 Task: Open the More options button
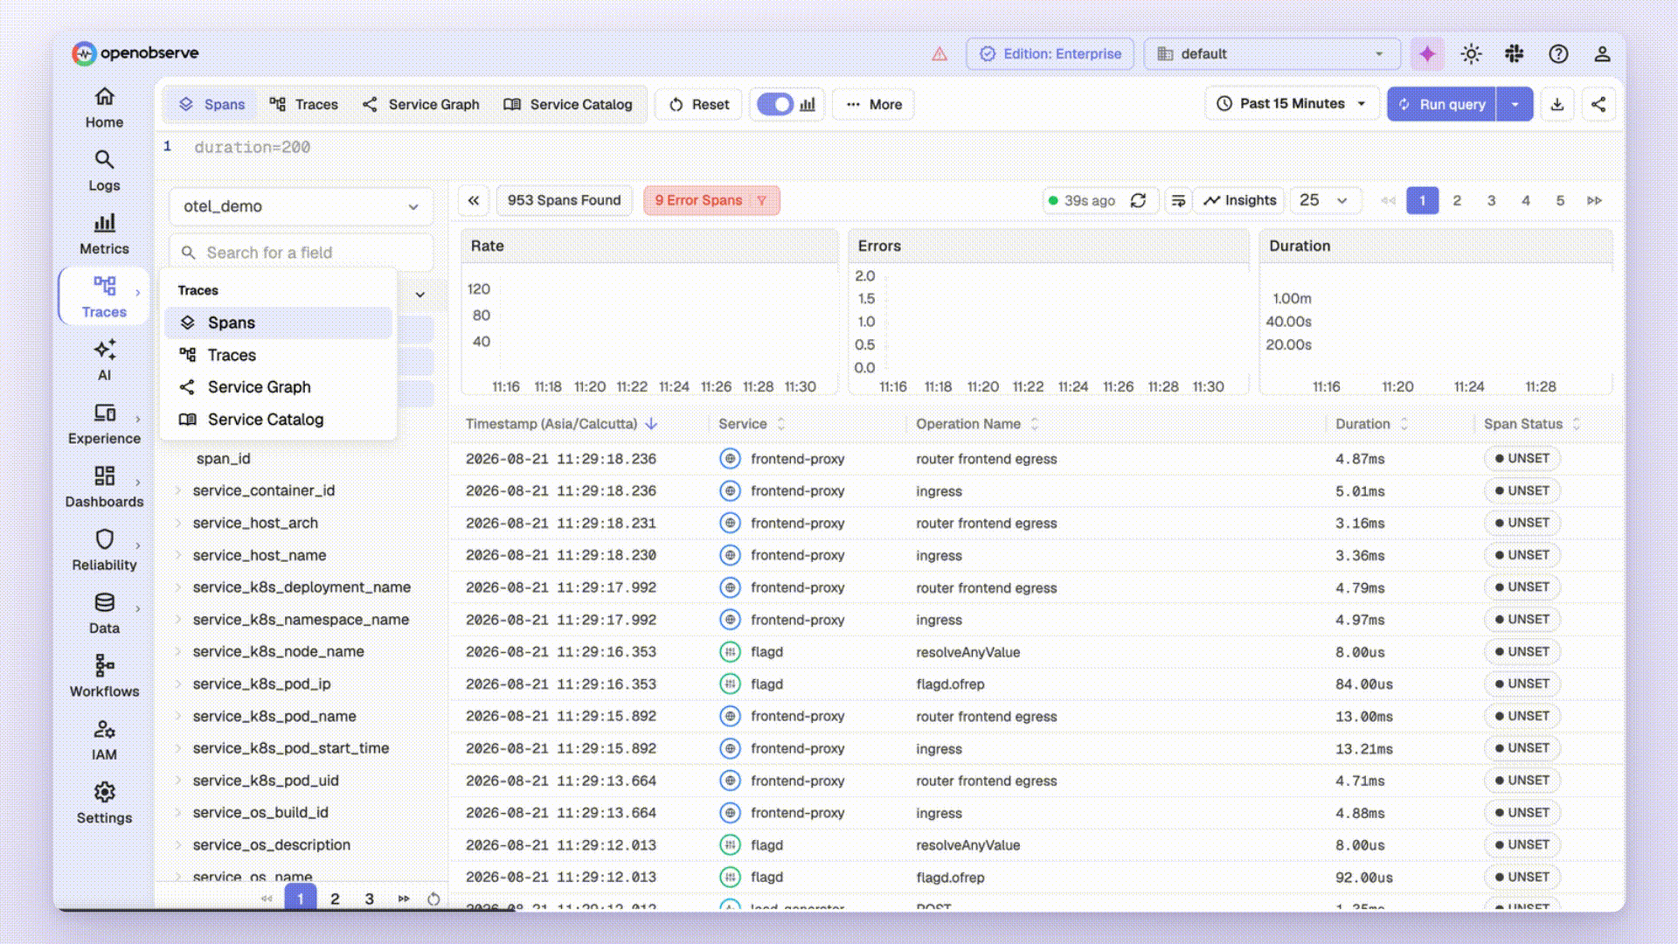click(874, 104)
